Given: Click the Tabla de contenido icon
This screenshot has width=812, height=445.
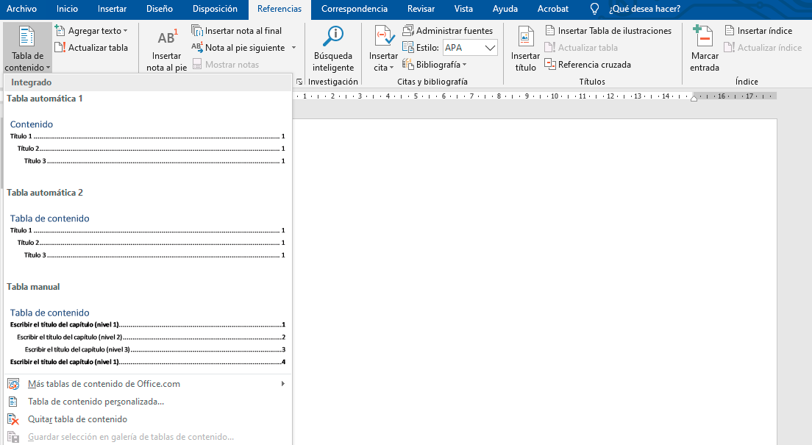Looking at the screenshot, I should click(x=27, y=38).
